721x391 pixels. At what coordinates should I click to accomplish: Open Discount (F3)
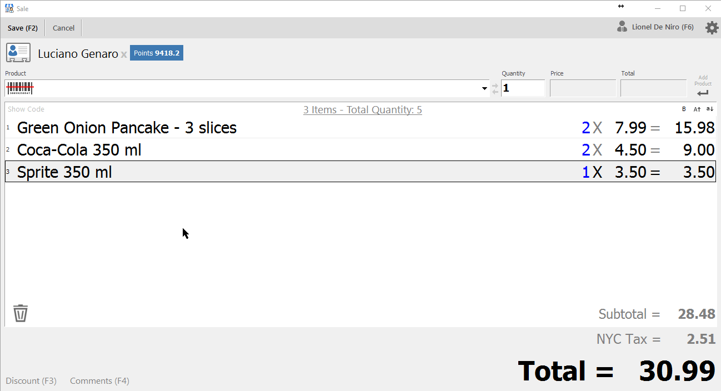31,380
